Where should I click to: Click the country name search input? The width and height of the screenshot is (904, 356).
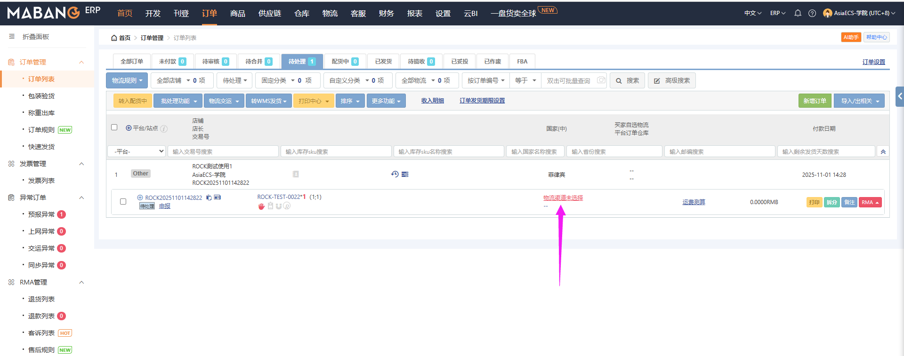(x=534, y=151)
